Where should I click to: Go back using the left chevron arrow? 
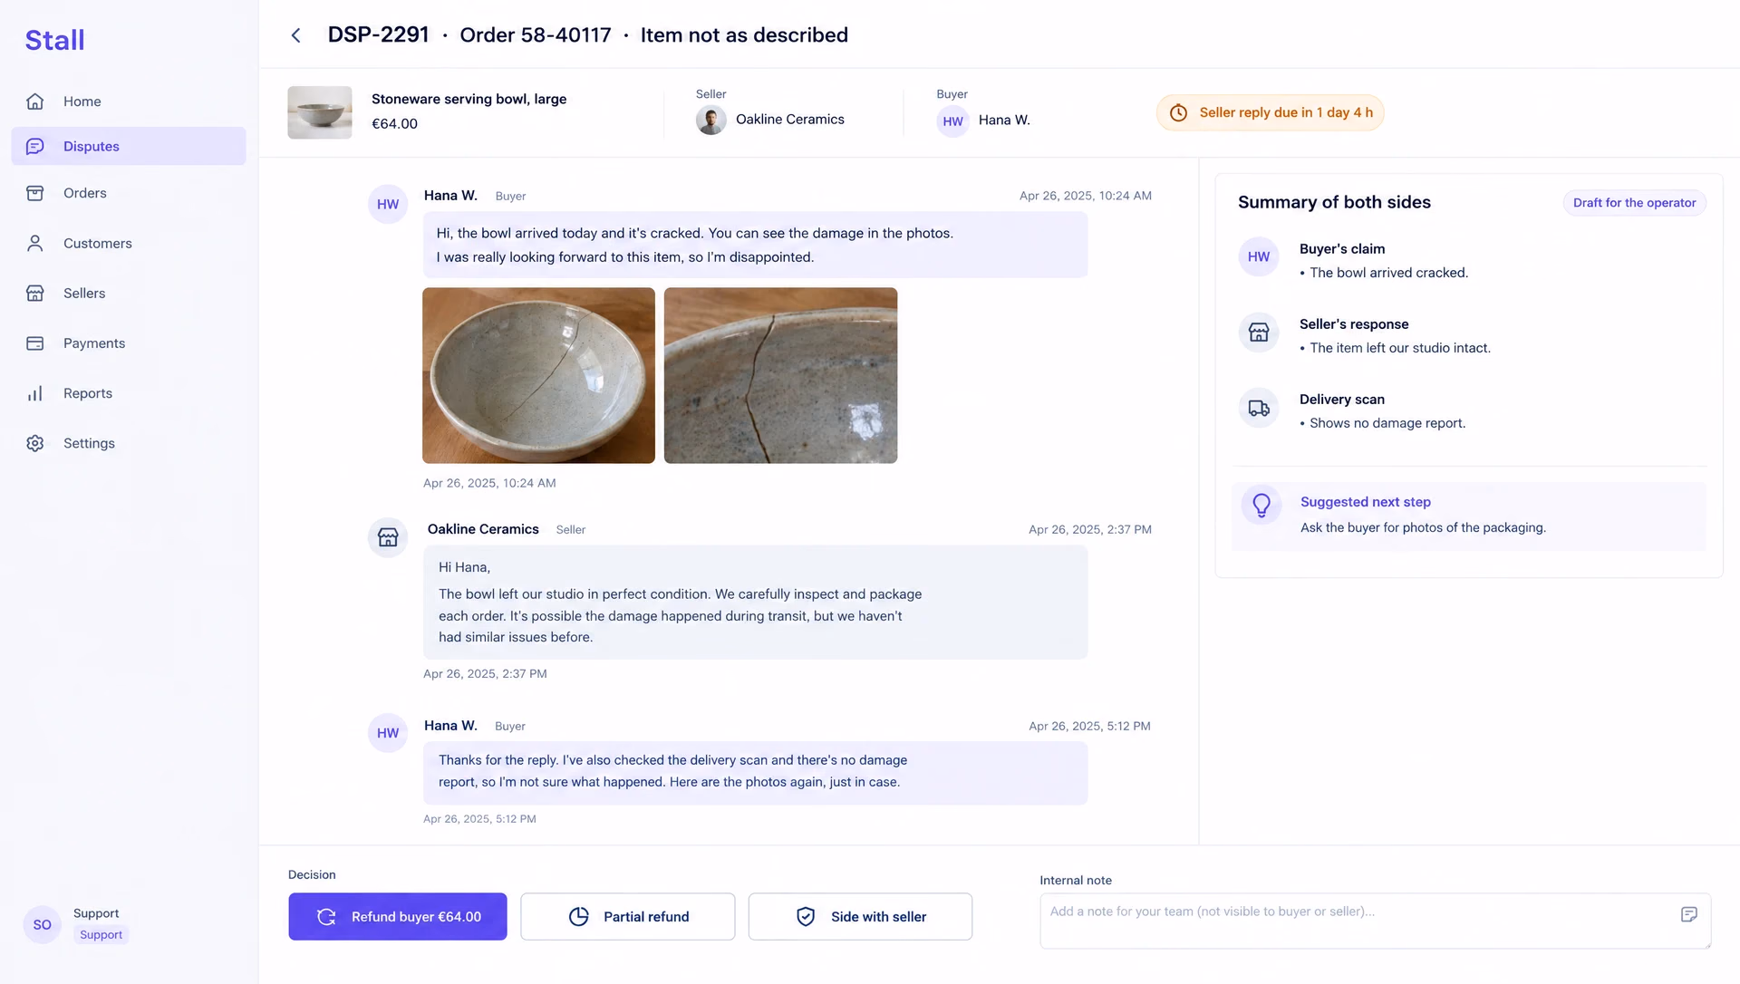pos(295,35)
